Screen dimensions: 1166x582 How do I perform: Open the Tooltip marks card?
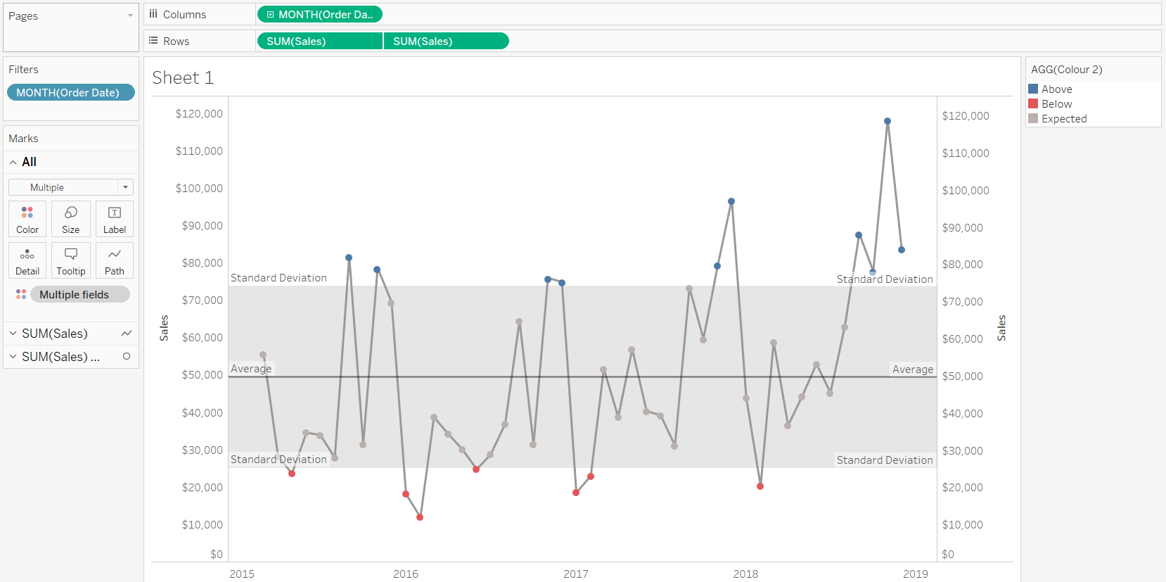(71, 260)
